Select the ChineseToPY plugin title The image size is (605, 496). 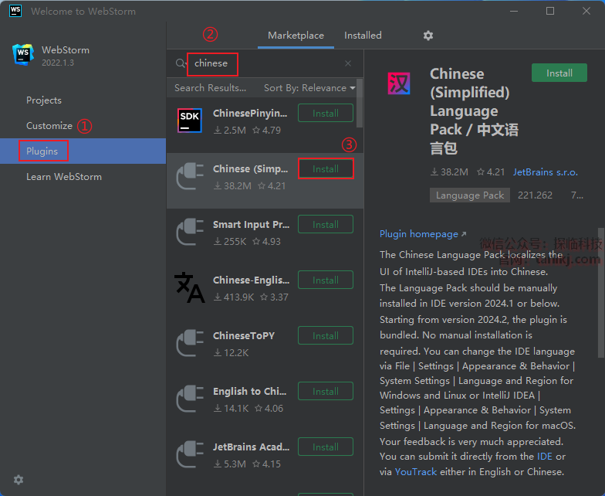coord(244,335)
